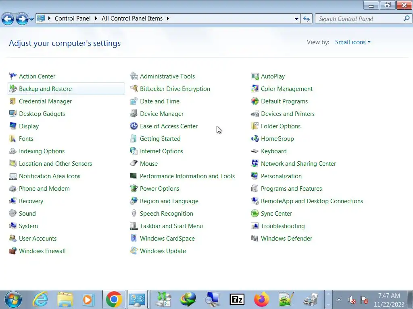The height and width of the screenshot is (309, 413).
Task: Open the Windows Start button
Action: (13, 299)
